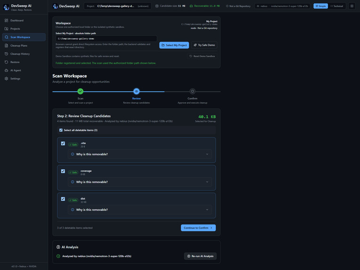Uncheck the .vite item checkbox
Image resolution: width=360 pixels, height=270 pixels.
63,144
